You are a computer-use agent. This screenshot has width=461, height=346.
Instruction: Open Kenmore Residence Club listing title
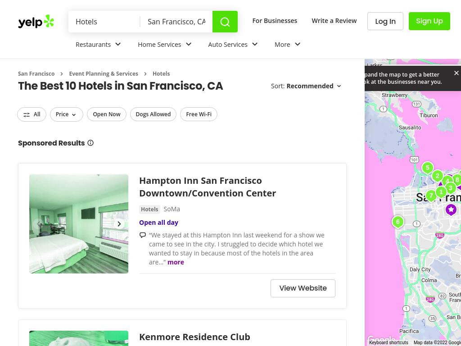click(194, 337)
